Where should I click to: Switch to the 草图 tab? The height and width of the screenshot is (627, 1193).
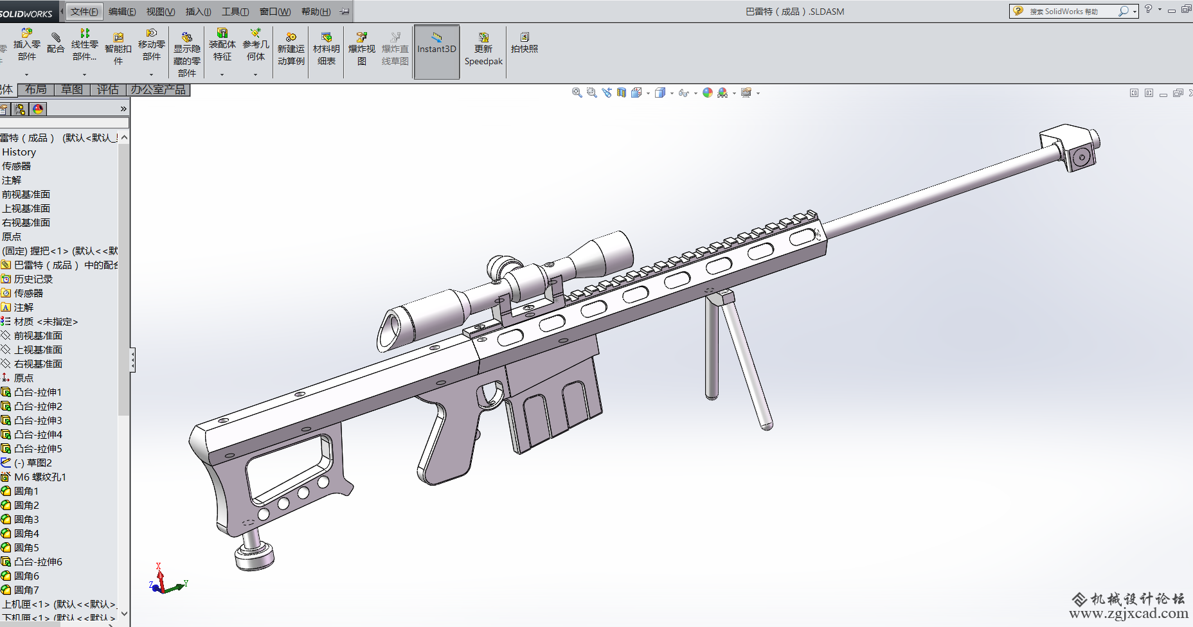(x=72, y=89)
